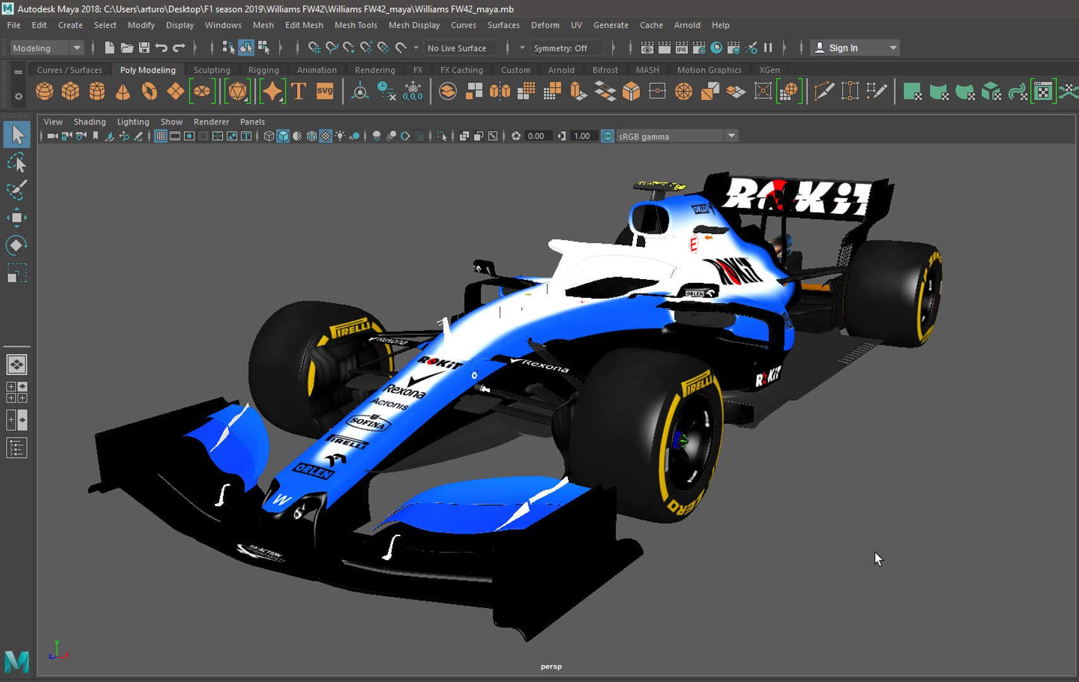Select the Paint Selection tool
1079x682 pixels.
coord(16,189)
